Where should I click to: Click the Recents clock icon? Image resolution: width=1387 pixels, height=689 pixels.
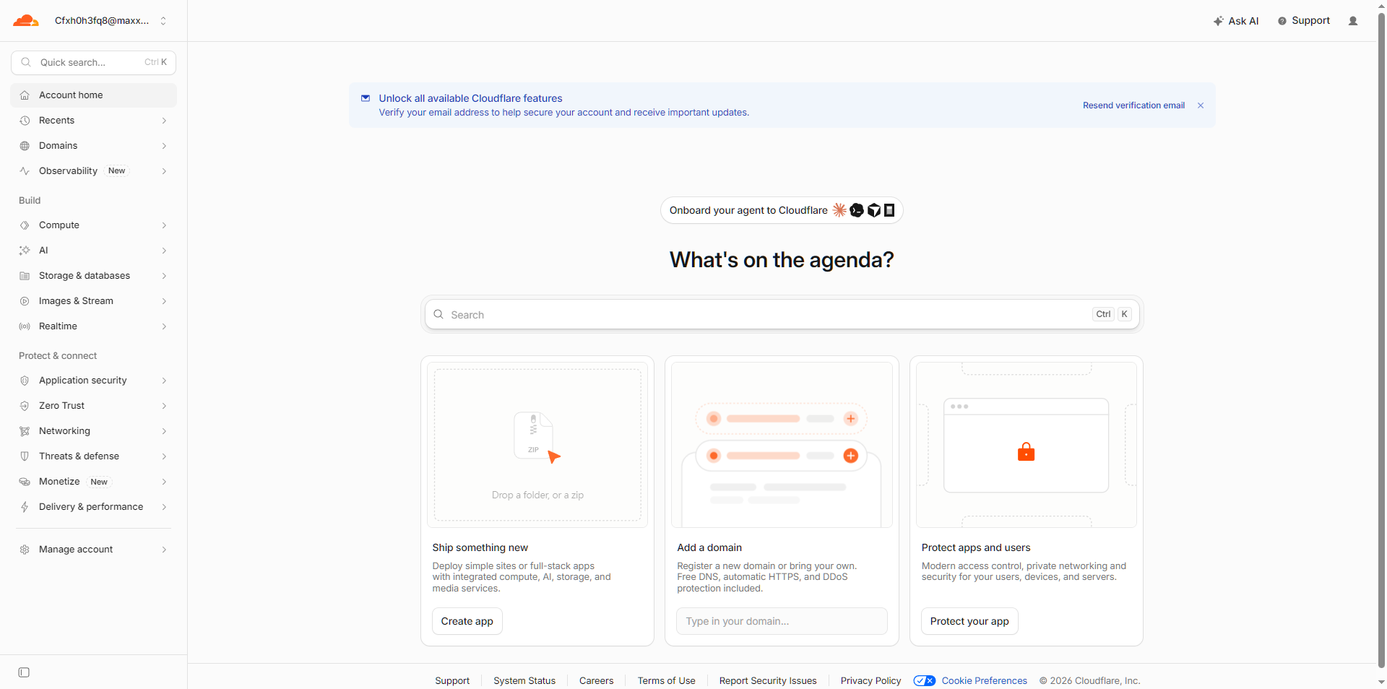pyautogui.click(x=25, y=121)
